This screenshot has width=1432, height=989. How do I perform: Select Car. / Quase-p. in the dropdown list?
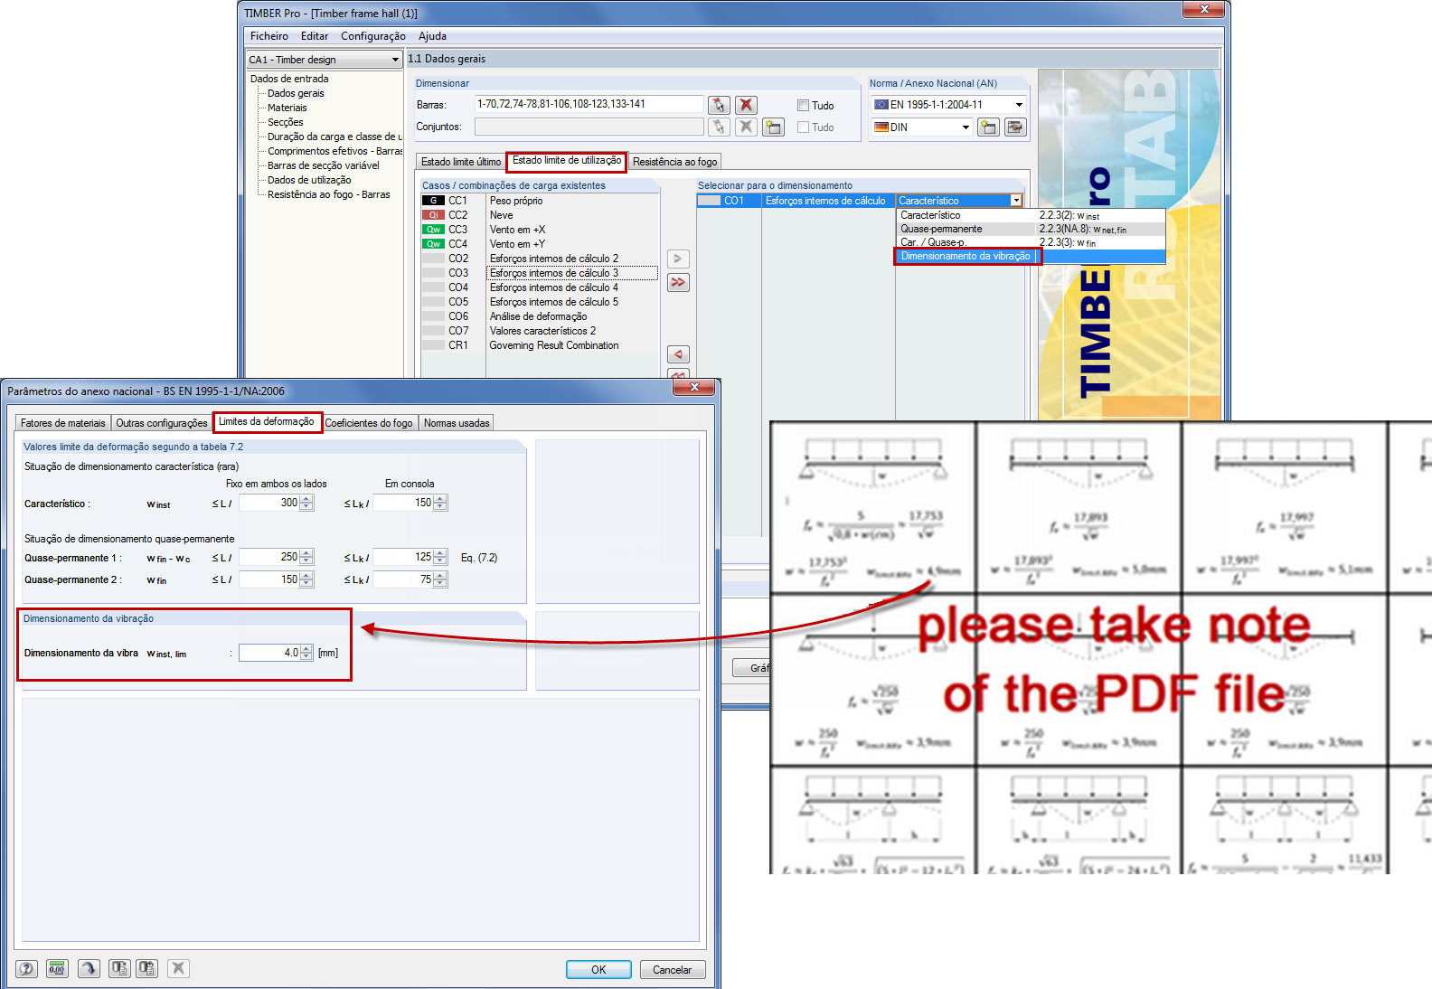pos(1031,242)
